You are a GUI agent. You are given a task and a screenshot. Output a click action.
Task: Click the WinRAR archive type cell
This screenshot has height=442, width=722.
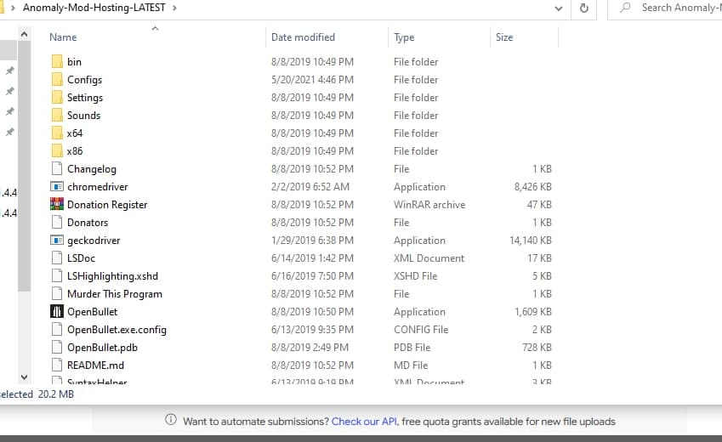point(429,204)
